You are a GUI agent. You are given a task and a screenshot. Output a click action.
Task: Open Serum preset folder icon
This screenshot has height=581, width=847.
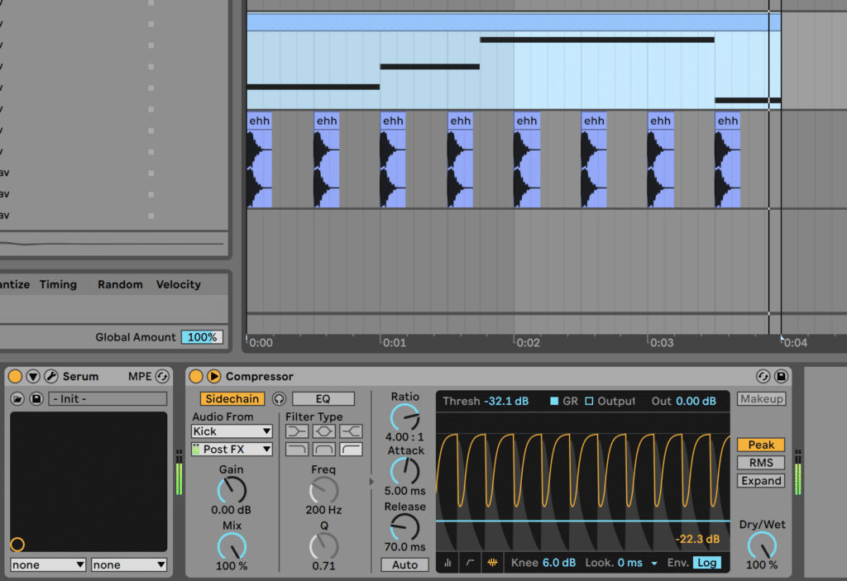coord(17,399)
